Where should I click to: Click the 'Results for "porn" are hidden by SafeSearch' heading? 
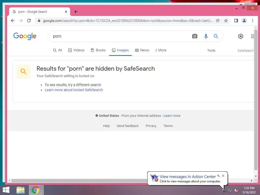(96, 69)
